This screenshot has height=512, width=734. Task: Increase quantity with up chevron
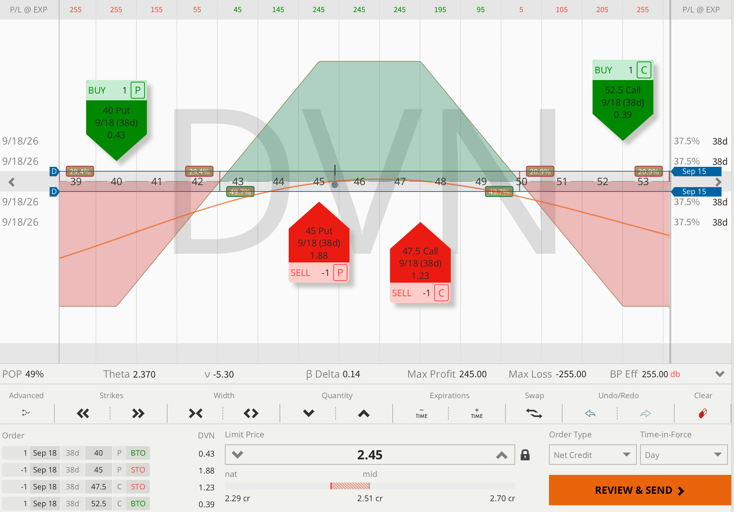pyautogui.click(x=364, y=413)
